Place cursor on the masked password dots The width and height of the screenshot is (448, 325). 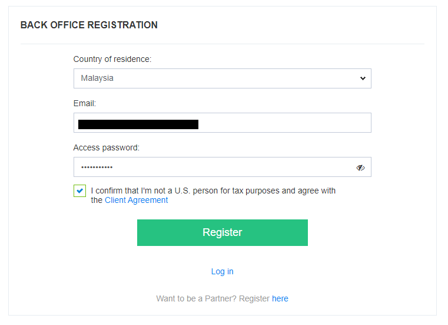click(97, 168)
